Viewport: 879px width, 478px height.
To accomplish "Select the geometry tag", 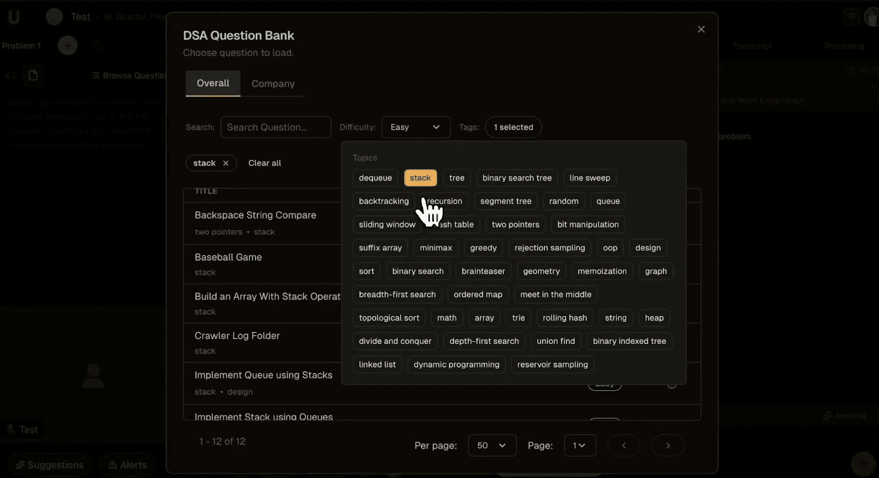I will pyautogui.click(x=541, y=271).
